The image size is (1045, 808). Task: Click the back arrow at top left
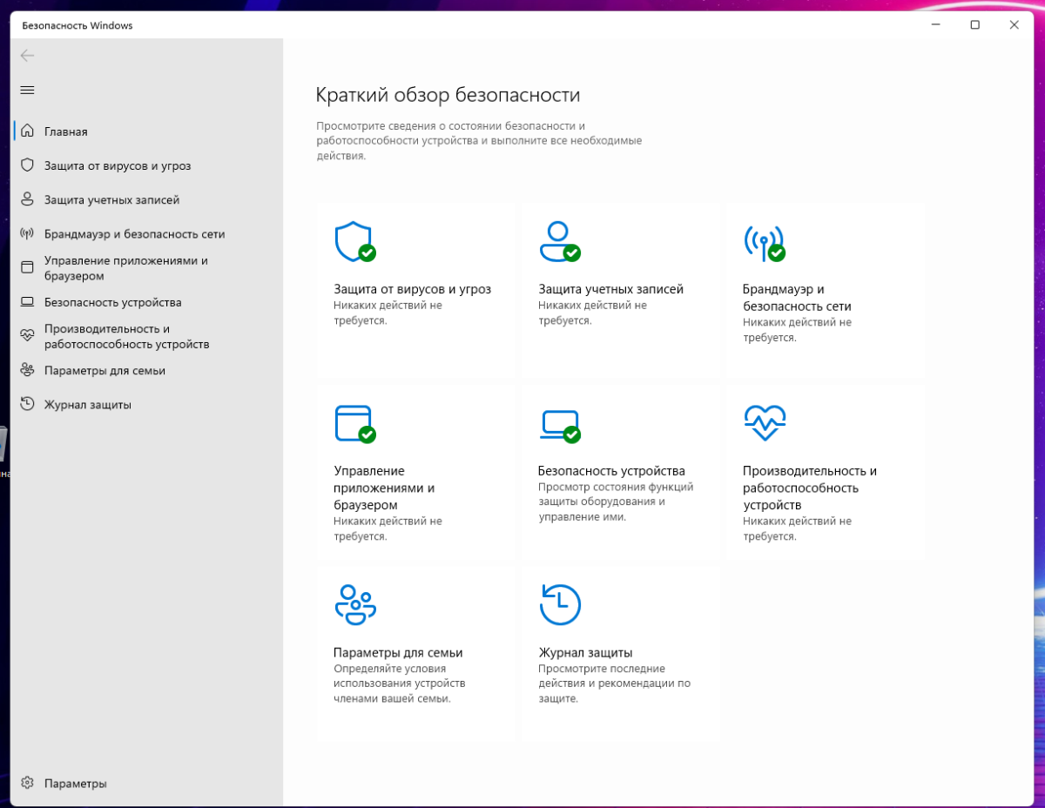(27, 55)
